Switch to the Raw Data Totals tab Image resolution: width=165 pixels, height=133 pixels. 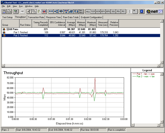pyautogui.click(x=71, y=17)
